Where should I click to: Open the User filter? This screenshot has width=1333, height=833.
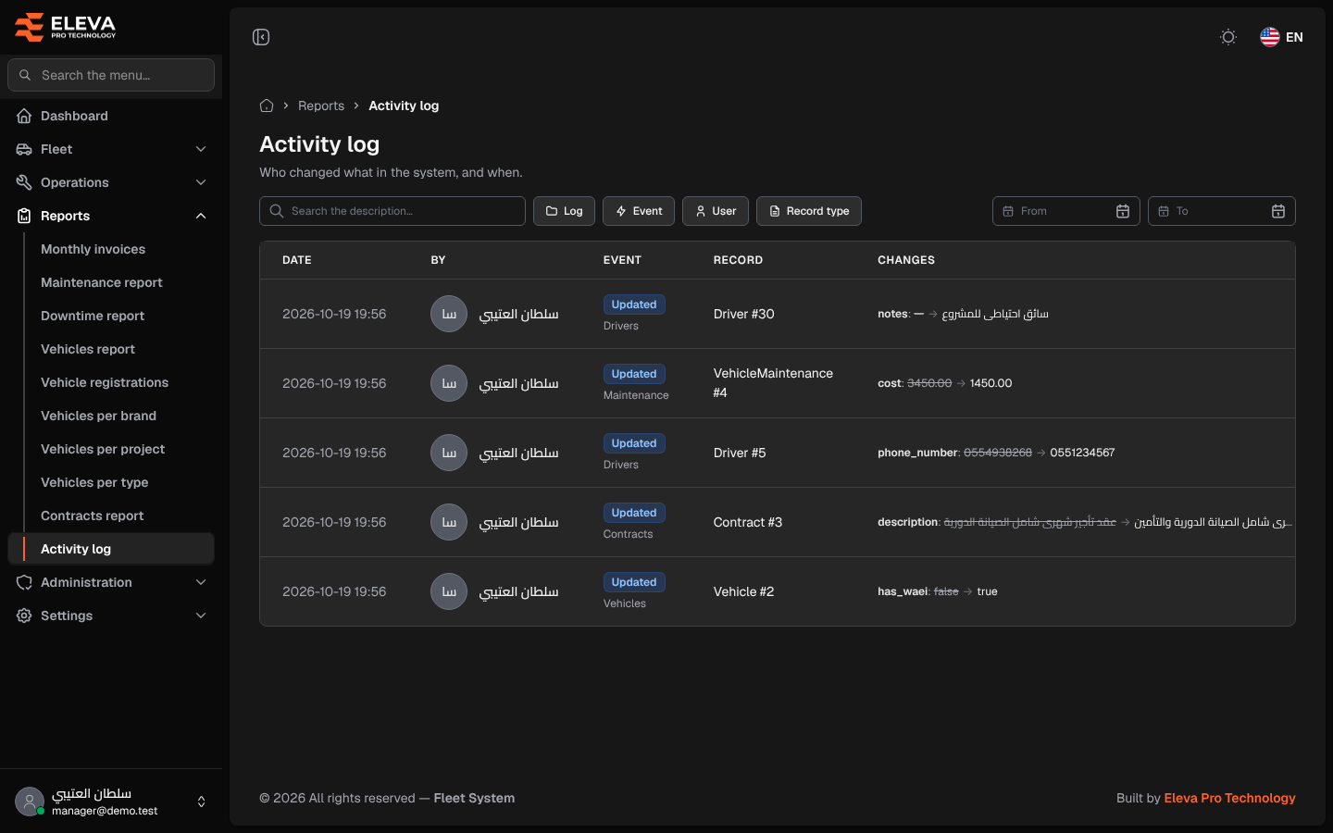point(716,211)
